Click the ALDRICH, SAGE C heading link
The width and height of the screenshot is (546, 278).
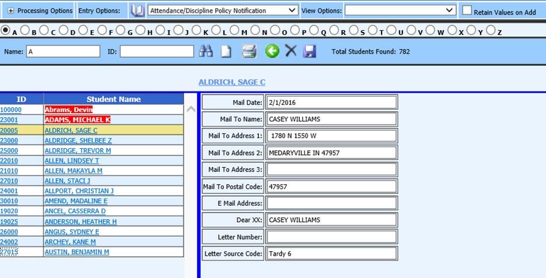click(x=232, y=82)
